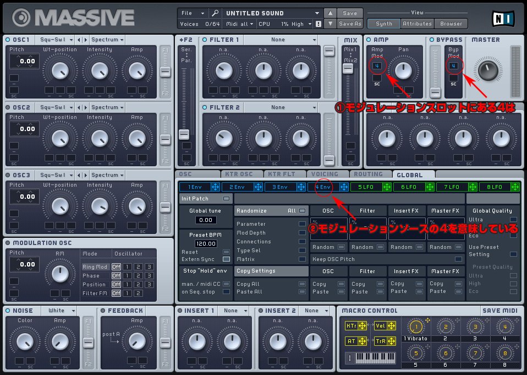
Task: Click the Ser/Par filter routing fader
Action: [184, 134]
